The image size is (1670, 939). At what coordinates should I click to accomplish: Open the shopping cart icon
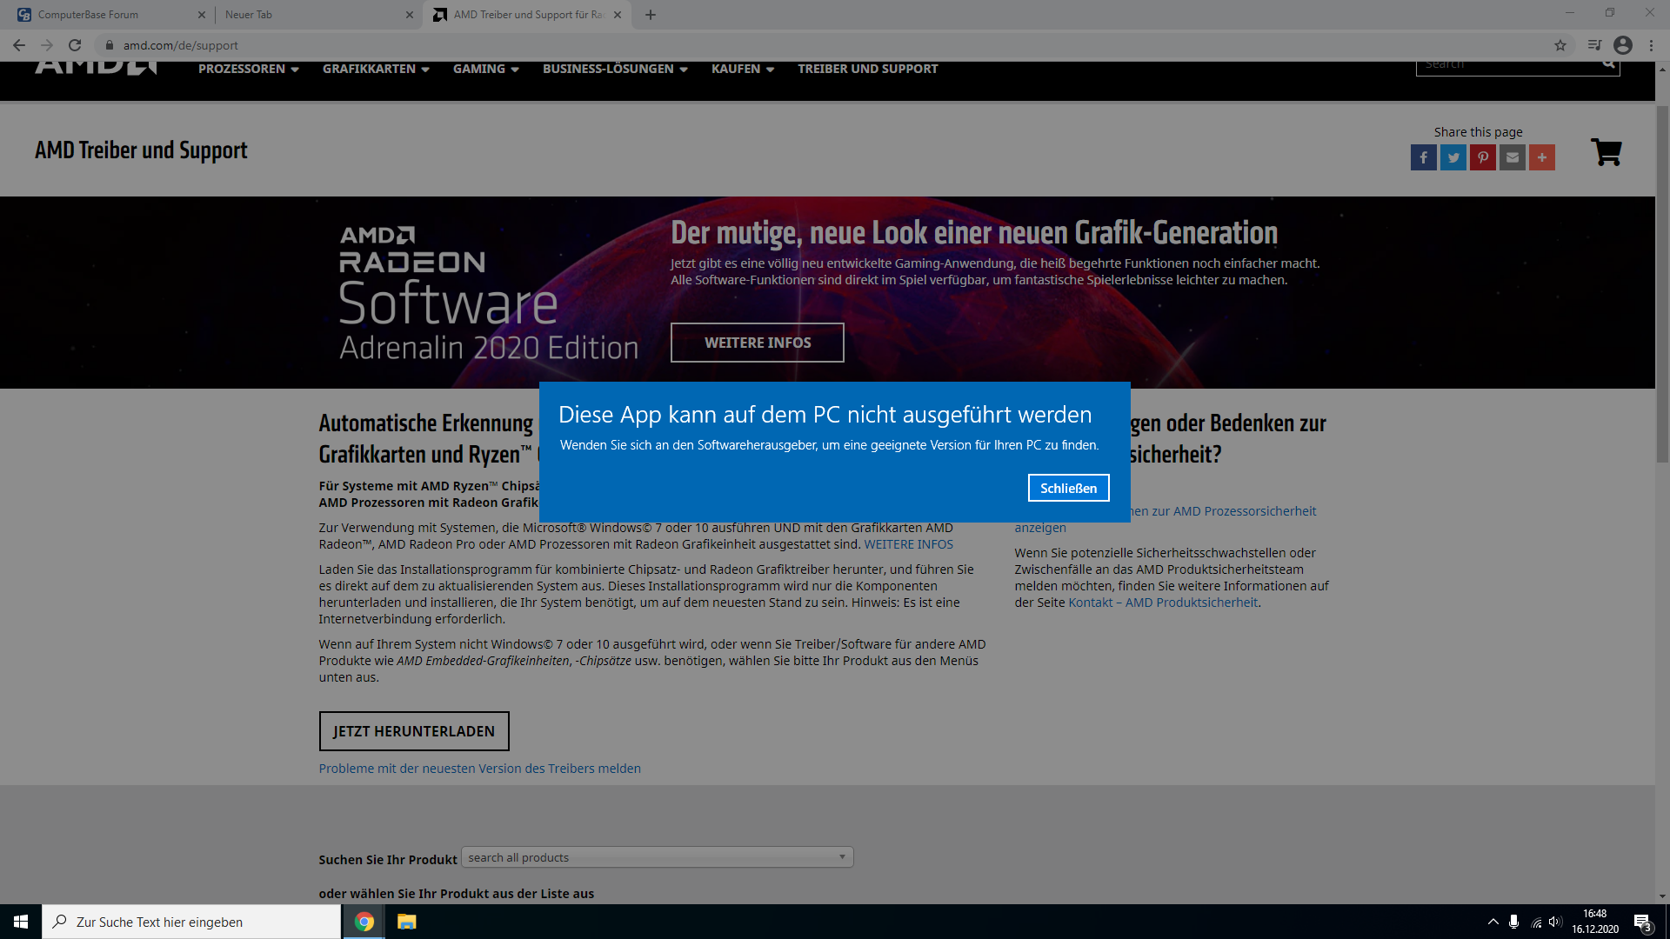(1606, 152)
